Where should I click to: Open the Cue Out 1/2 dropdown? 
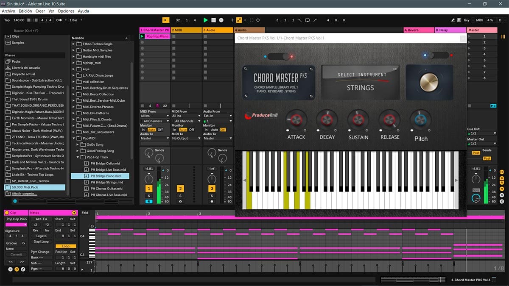[482, 133]
